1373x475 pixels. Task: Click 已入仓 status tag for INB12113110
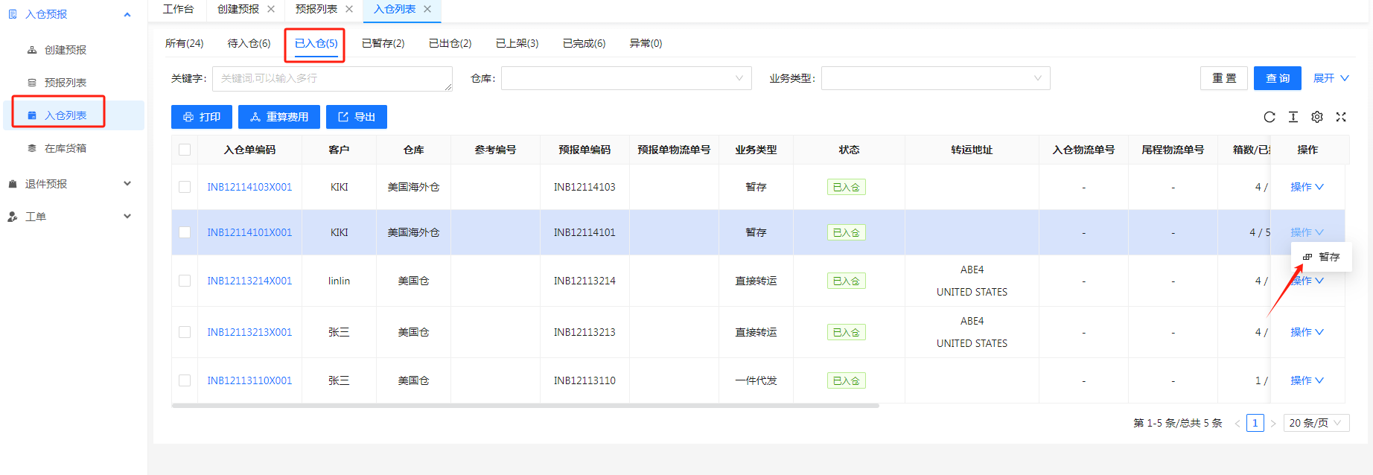[846, 380]
